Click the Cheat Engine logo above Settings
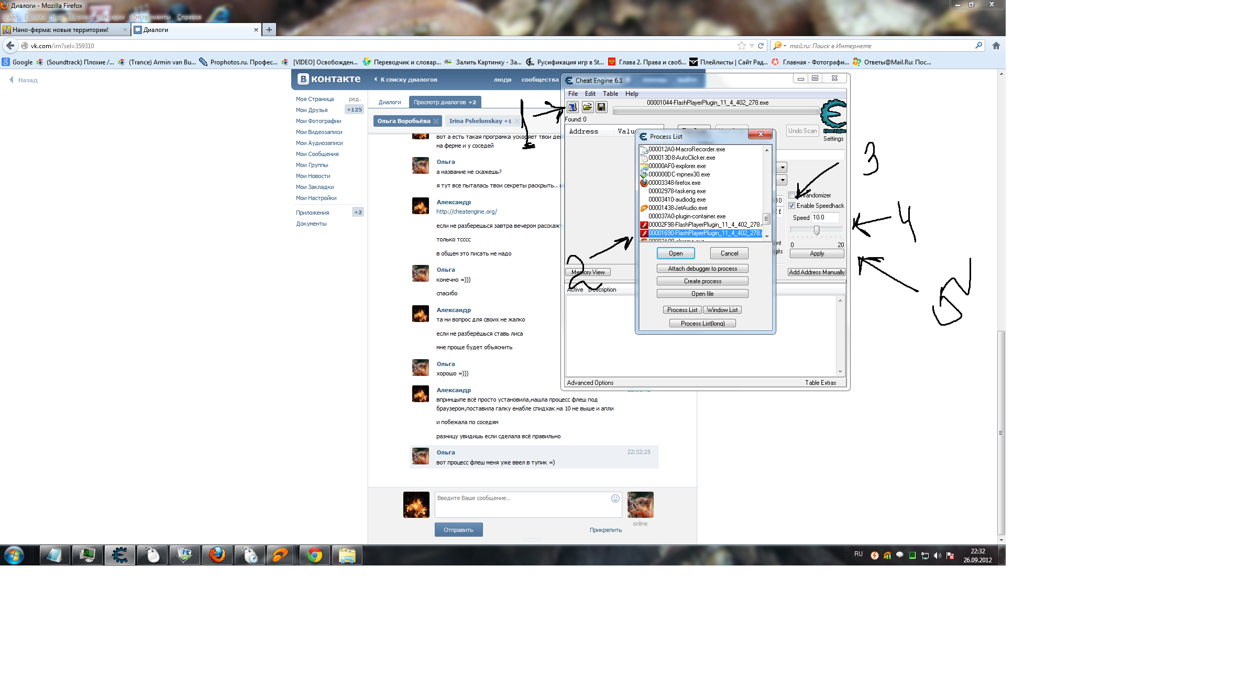1244x699 pixels. click(x=833, y=116)
